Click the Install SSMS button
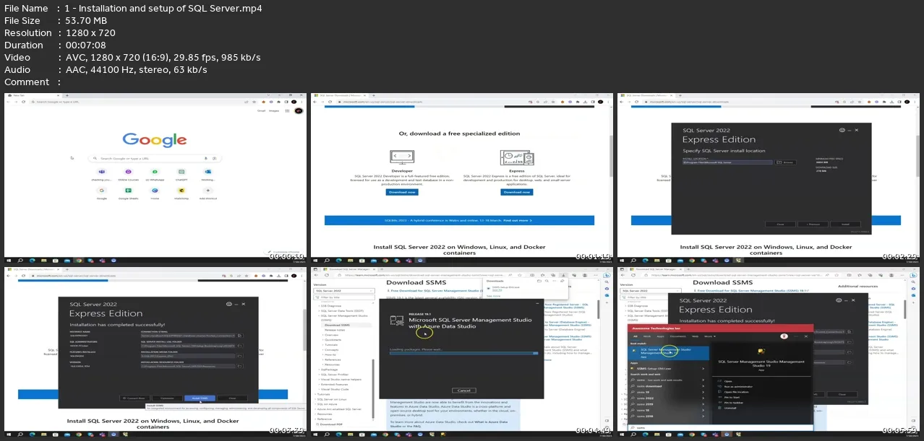 (x=200, y=398)
